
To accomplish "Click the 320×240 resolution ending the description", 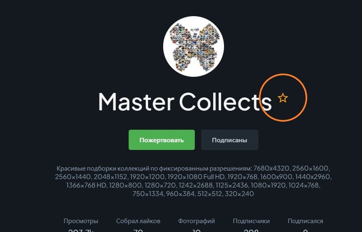I will point(239,194).
